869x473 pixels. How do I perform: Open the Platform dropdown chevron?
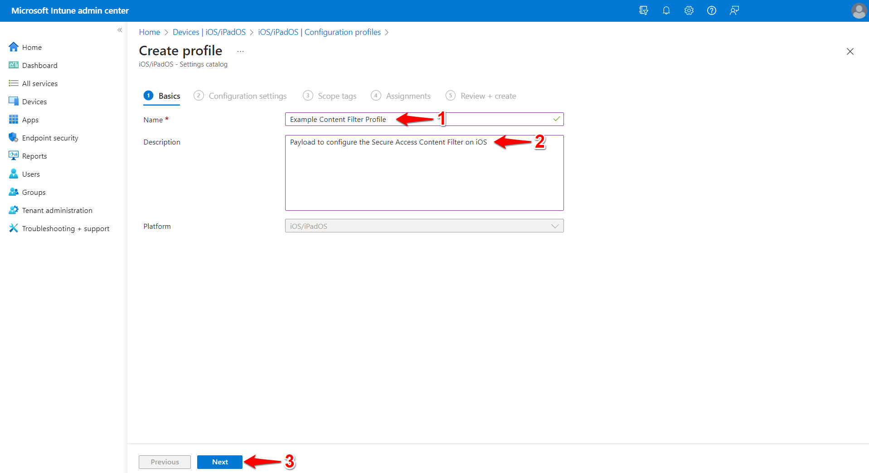click(x=555, y=226)
